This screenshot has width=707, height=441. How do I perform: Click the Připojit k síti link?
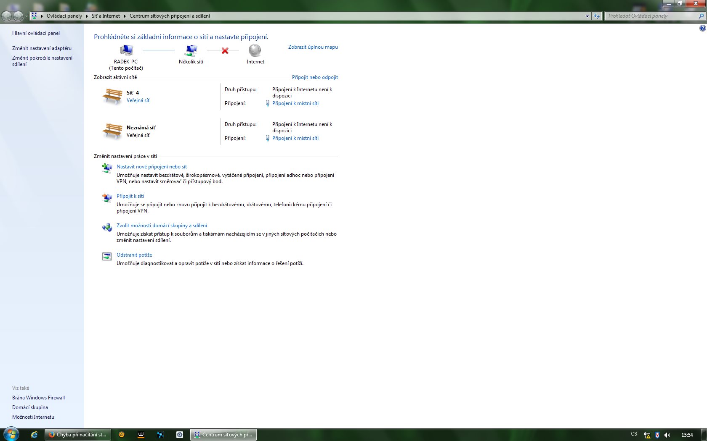pos(130,196)
